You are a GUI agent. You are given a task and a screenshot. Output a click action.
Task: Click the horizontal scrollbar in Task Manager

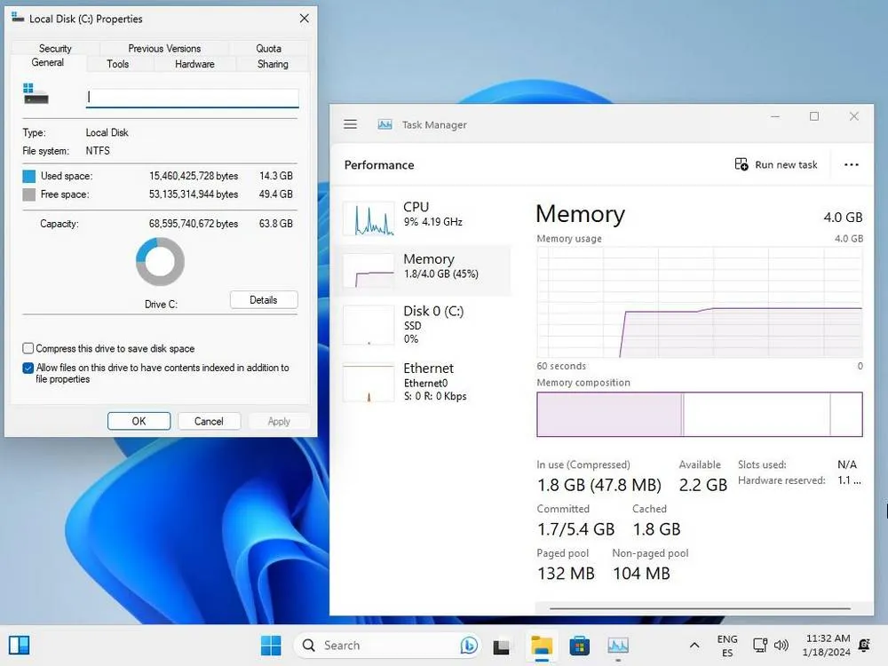[x=700, y=608]
